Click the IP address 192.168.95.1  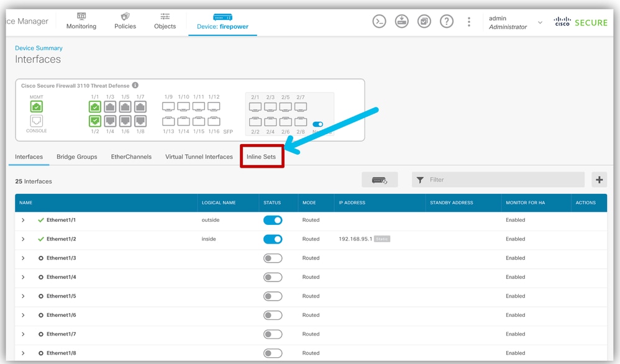[x=355, y=239]
